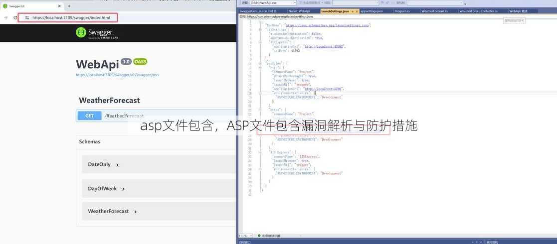Expand the DayOfWeek schema
This screenshot has height=244, width=557.
click(106, 189)
